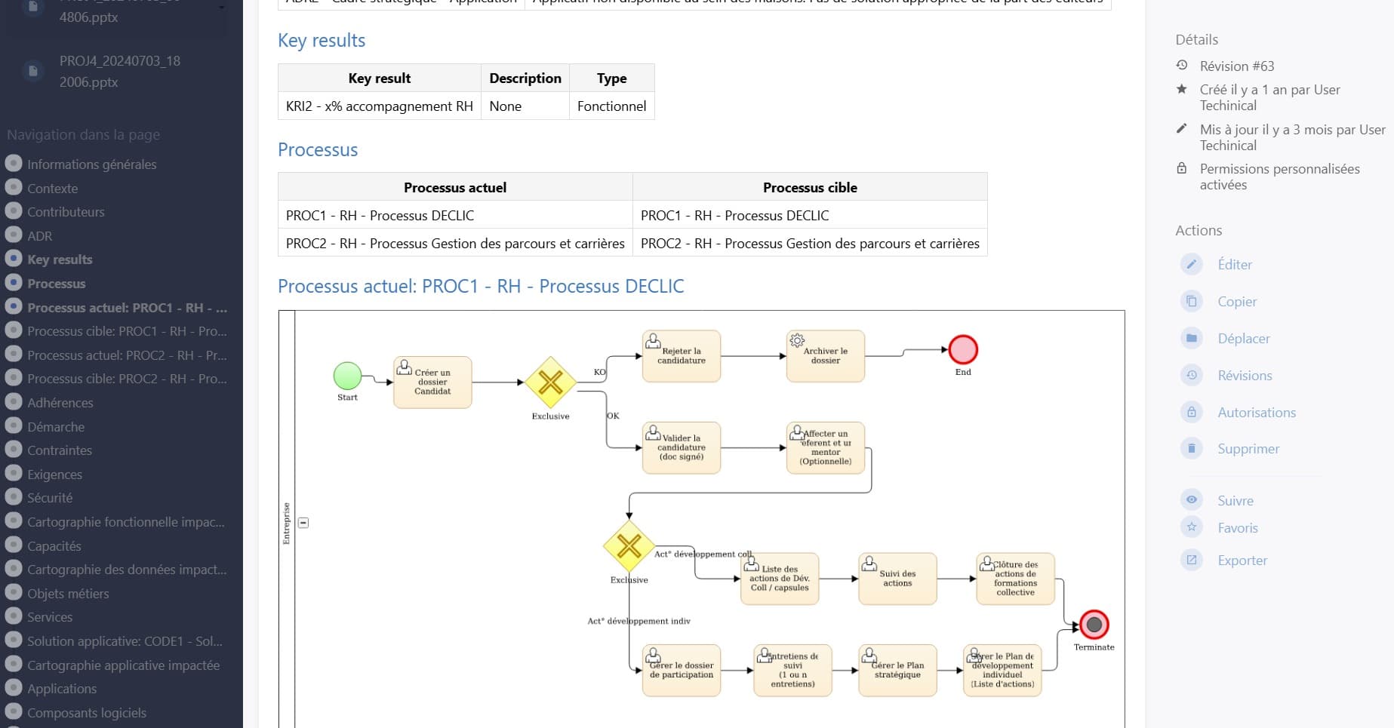
Task: Select the green Start event in diagram
Action: tap(347, 376)
